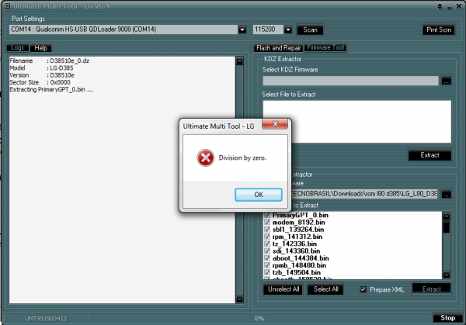Toggle modem_8192.bin checkbox
The image size is (466, 325).
pyautogui.click(x=267, y=223)
